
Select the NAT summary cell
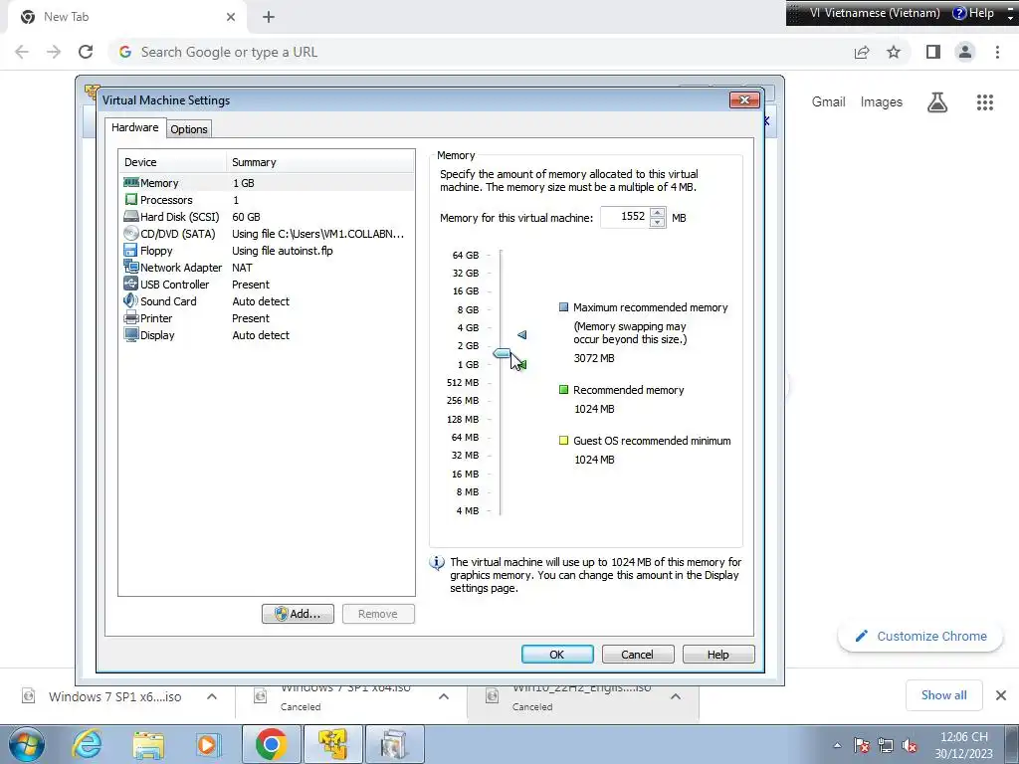242,267
